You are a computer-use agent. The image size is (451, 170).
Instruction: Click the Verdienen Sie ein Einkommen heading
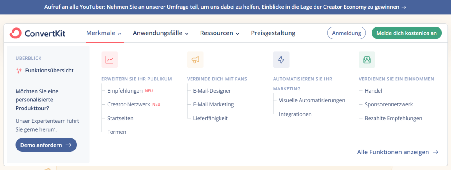[x=396, y=79]
